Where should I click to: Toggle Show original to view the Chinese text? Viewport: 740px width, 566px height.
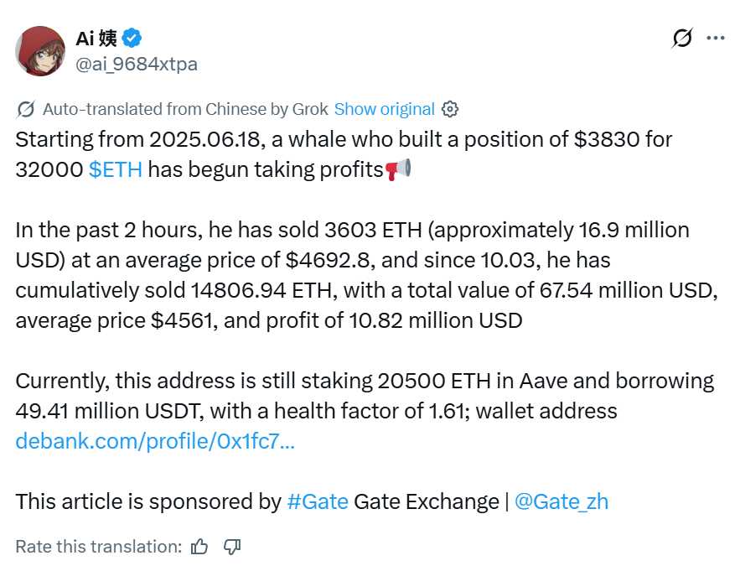384,109
